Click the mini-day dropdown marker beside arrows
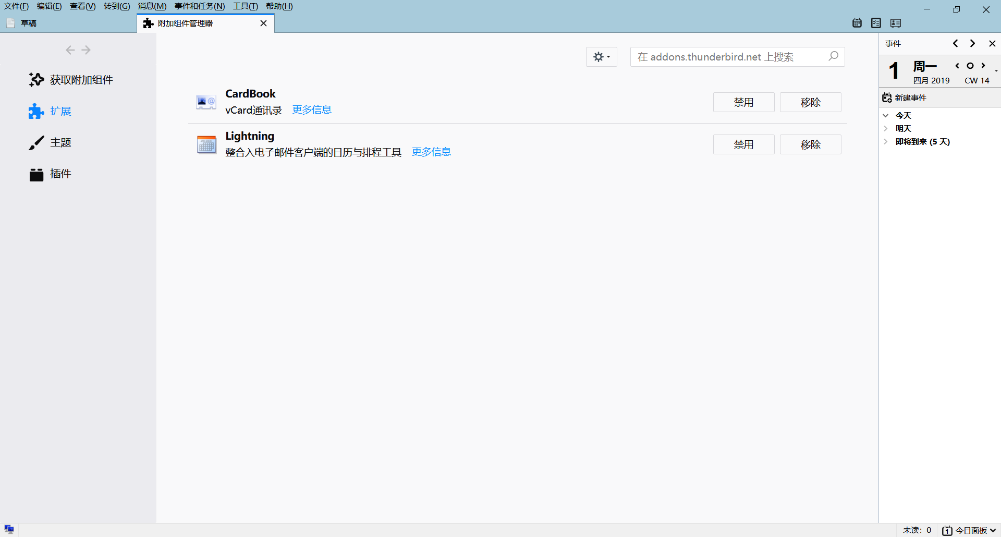 996,70
